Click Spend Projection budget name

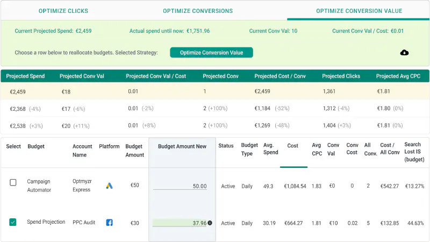click(46, 222)
